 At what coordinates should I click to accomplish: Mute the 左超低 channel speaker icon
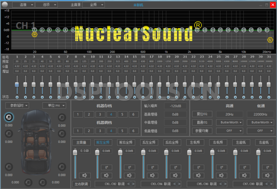(244, 175)
